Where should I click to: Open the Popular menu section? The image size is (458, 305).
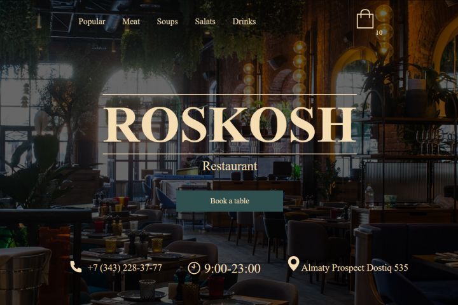tap(92, 22)
